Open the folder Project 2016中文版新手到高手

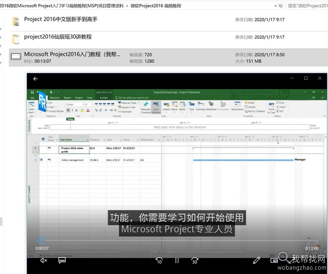[61, 19]
